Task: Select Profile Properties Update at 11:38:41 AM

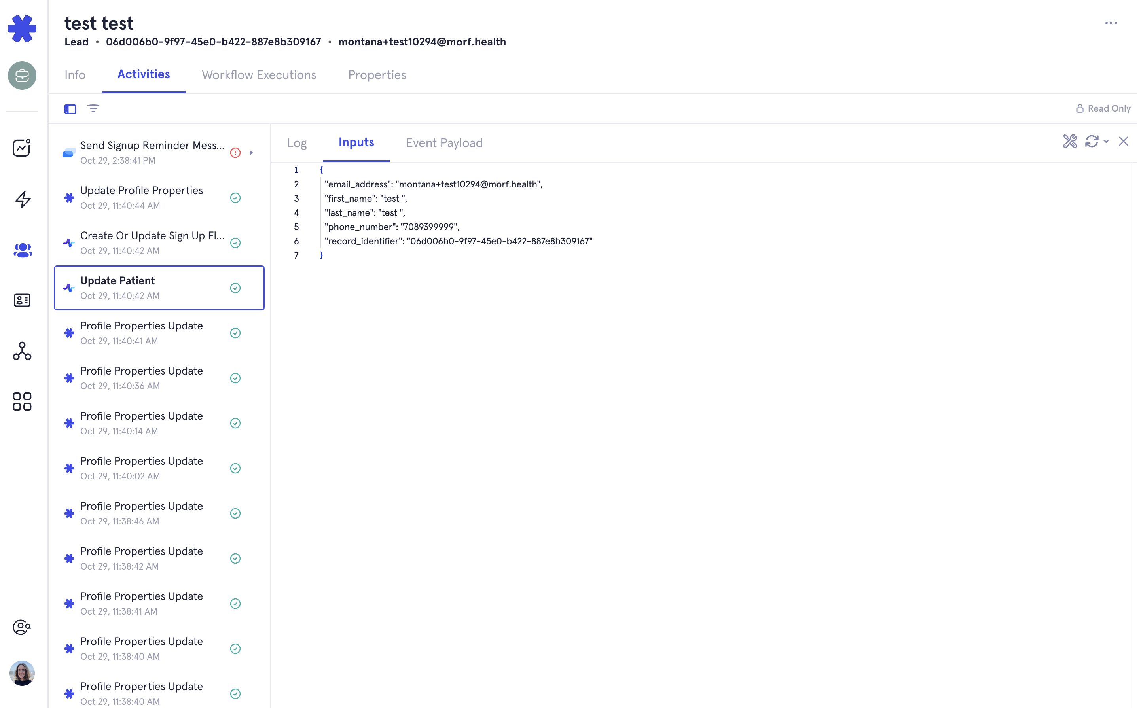Action: coord(159,604)
